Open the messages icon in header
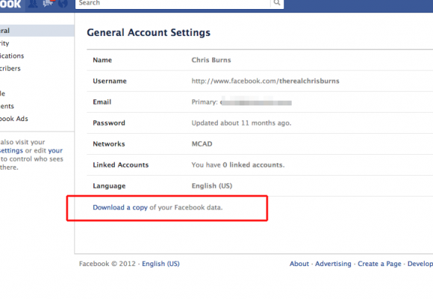 tap(49, 3)
